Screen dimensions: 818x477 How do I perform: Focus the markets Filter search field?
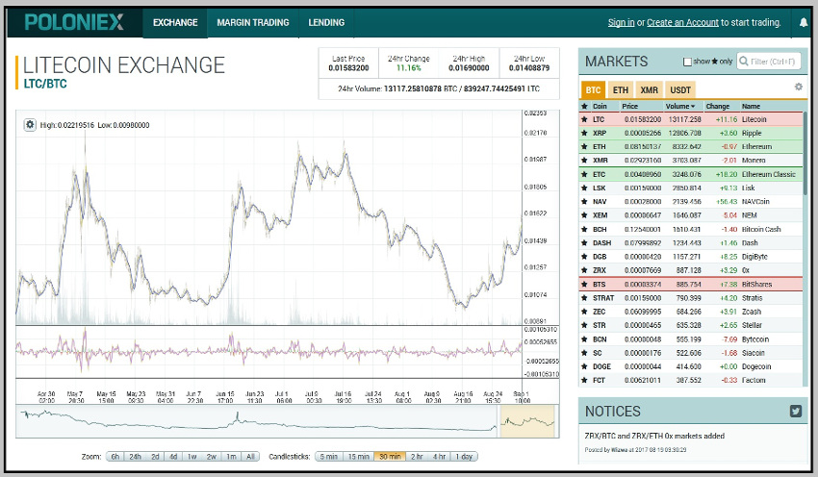(x=769, y=62)
